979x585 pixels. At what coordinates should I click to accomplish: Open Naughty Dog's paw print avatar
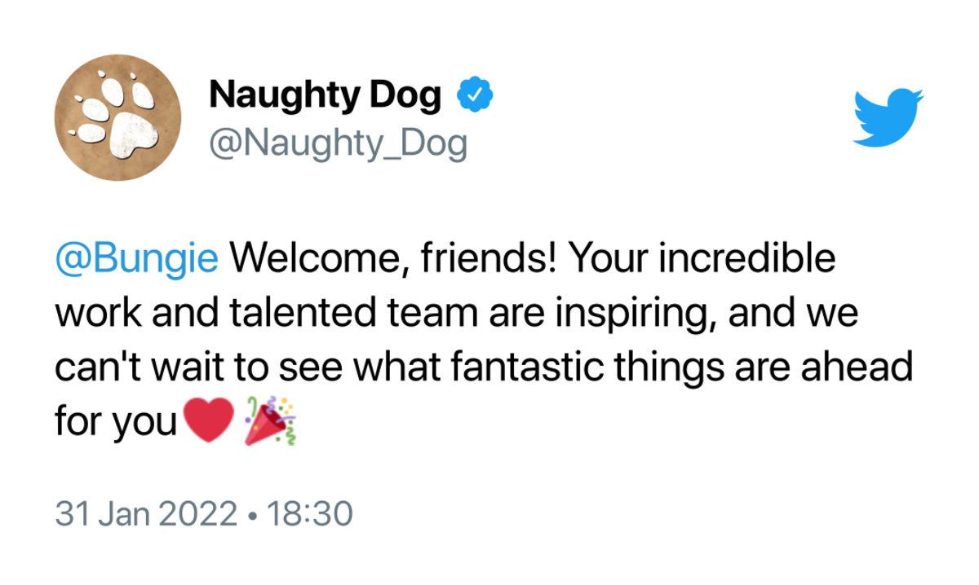pos(117,117)
